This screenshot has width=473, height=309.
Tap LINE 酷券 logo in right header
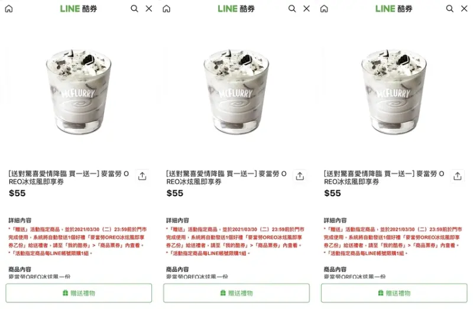tap(394, 9)
